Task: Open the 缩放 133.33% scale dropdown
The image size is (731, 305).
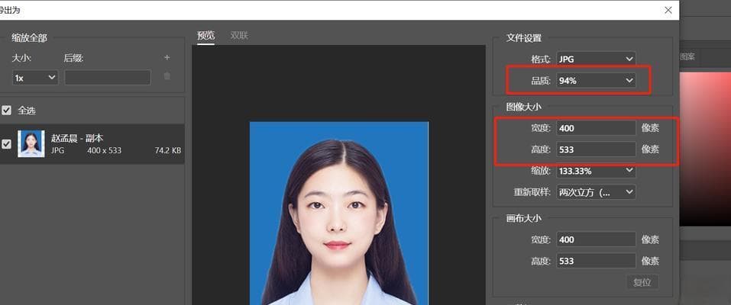Action: point(597,171)
